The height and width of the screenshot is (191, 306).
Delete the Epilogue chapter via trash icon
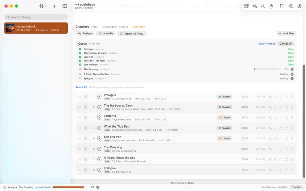click(x=292, y=170)
